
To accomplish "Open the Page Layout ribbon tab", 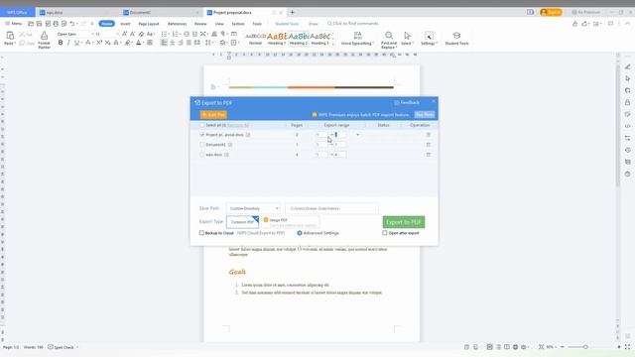I will 149,24.
